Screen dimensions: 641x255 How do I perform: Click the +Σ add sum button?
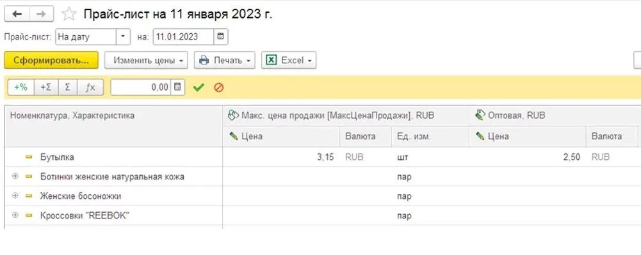[x=46, y=88]
